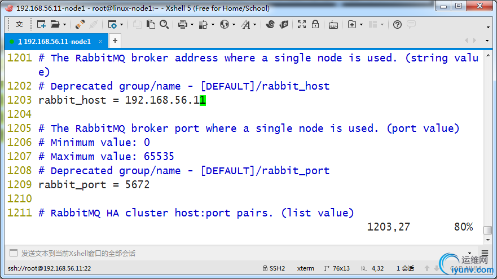The height and width of the screenshot is (279, 497).
Task: Click the Reconnect plug icon
Action: pyautogui.click(x=80, y=24)
